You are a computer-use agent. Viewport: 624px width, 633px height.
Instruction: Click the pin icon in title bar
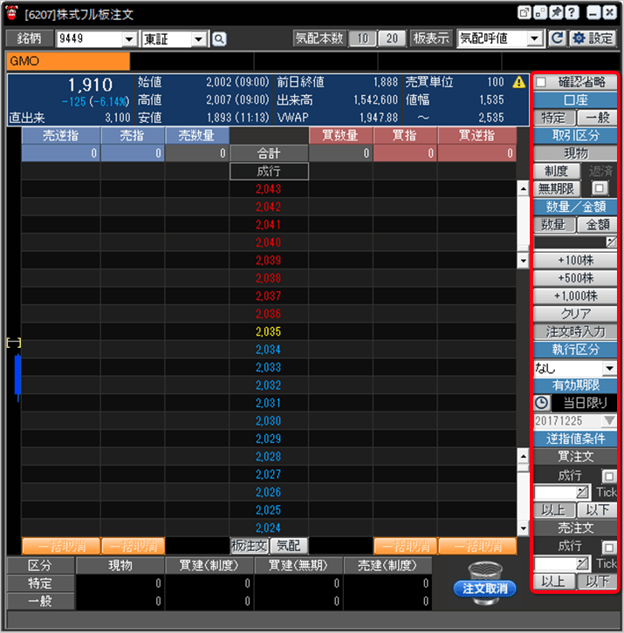[x=555, y=12]
